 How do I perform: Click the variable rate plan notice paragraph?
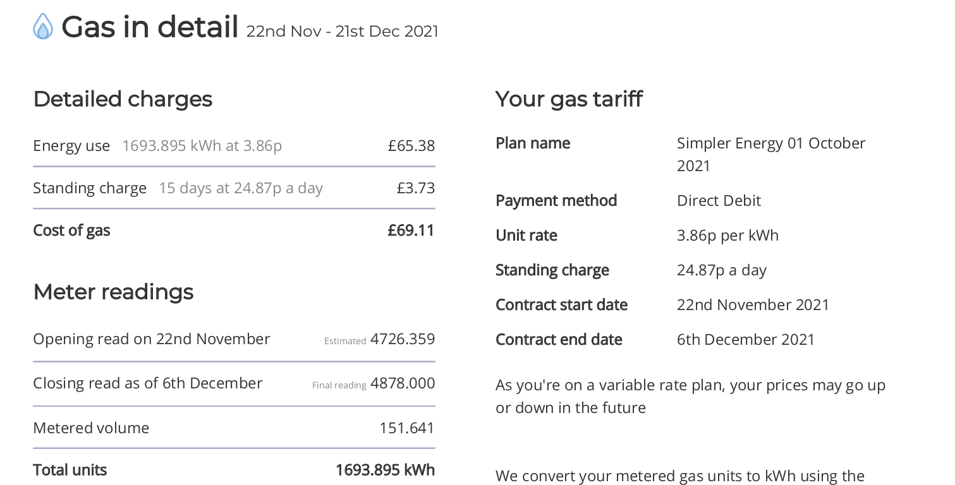point(691,397)
